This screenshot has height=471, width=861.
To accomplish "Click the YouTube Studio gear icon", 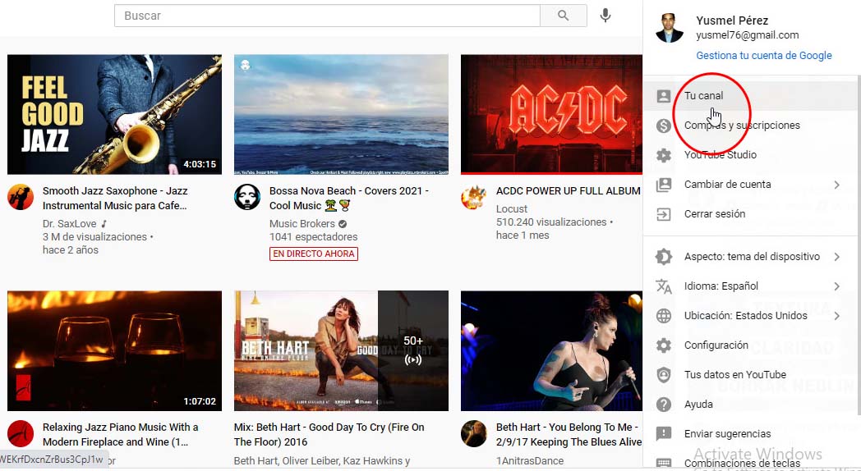I will point(663,155).
